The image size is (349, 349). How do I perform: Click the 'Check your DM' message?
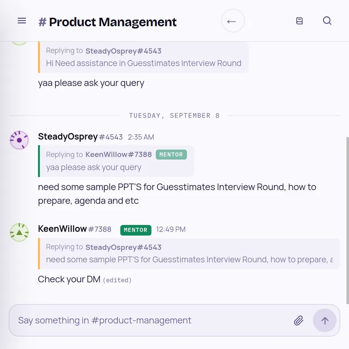click(69, 279)
